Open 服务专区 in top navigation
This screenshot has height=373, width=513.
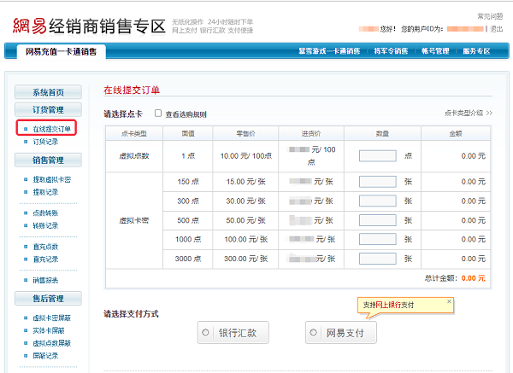[x=476, y=51]
